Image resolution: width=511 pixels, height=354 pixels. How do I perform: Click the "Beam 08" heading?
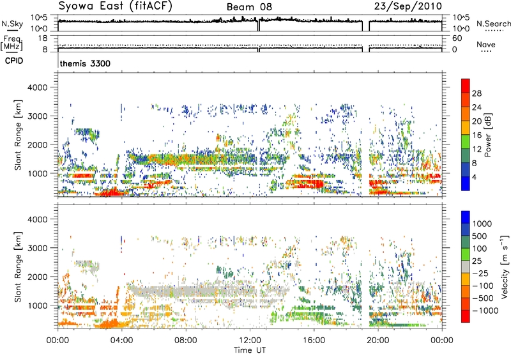[249, 7]
